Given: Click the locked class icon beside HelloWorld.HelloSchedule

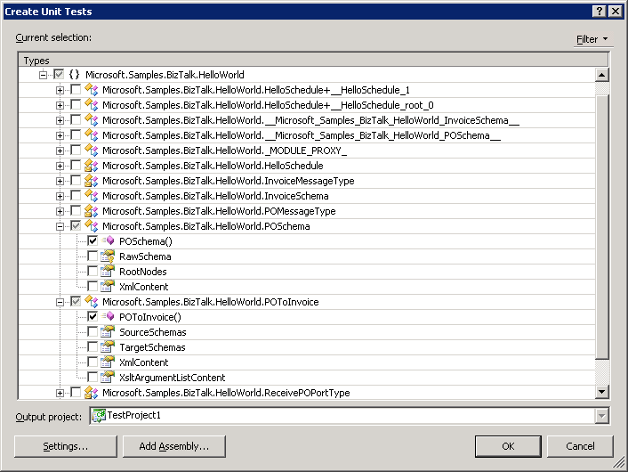Looking at the screenshot, I should coord(92,166).
